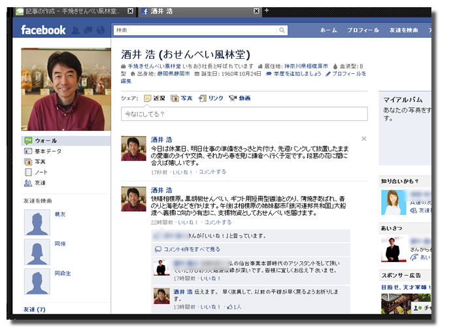Click suggested friend photo under 知り合いかも？
Image resolution: width=451 pixels, height=336 pixels.
[393, 203]
